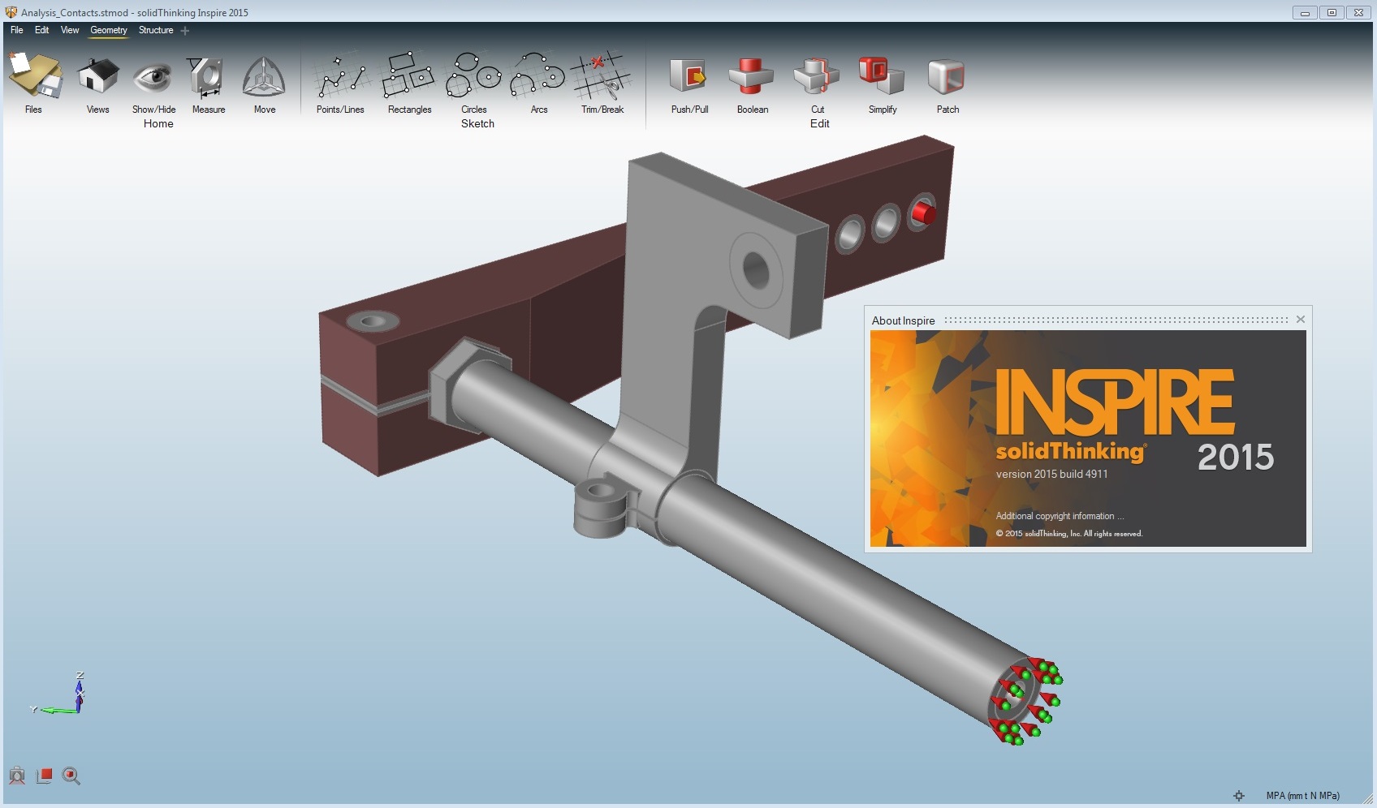Open Additional copyright information link
Screen dimensions: 1377x808
1060,516
